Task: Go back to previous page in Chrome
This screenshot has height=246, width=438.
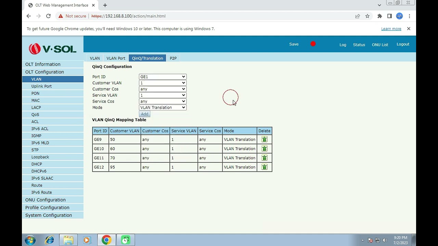Action: click(x=29, y=16)
